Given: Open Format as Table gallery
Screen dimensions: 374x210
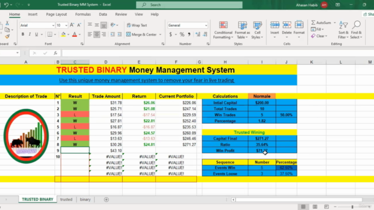Looking at the screenshot, I should [x=243, y=30].
